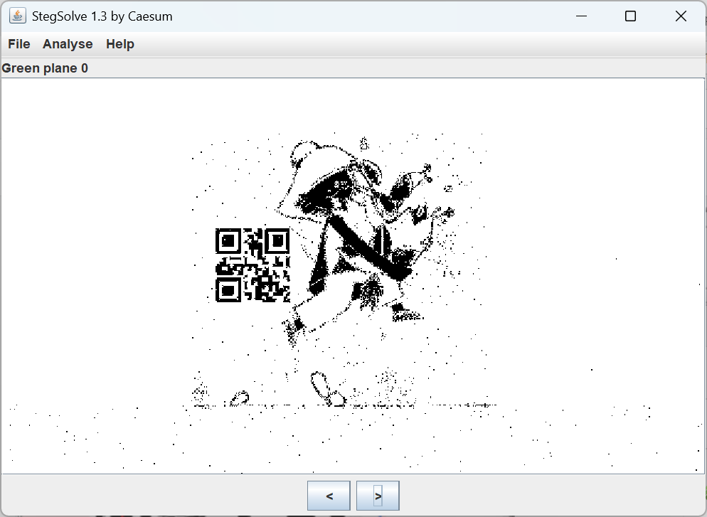Advance to the next bit plane
Screen dimensions: 707x517
(378, 496)
